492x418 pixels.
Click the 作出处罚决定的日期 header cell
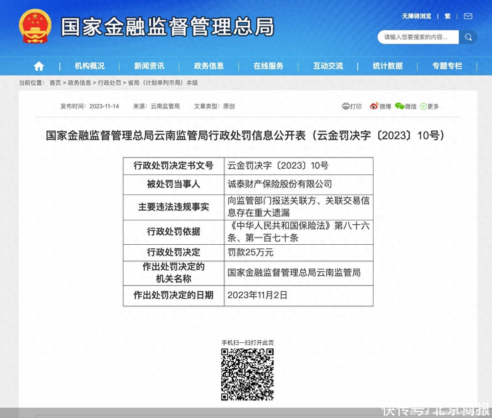174,295
